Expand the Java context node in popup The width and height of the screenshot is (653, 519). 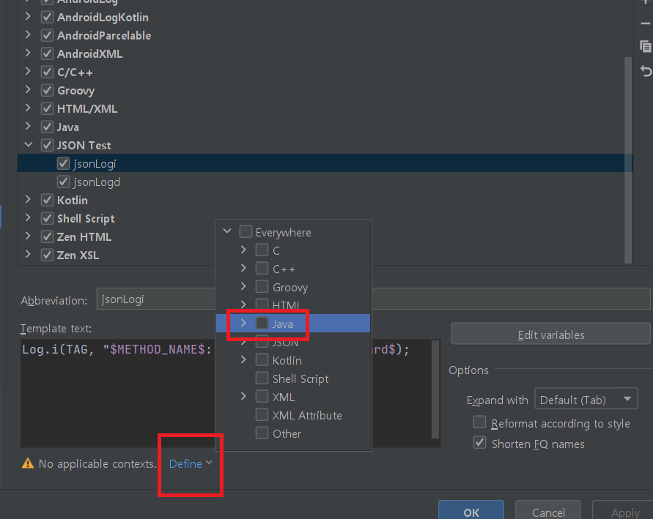tap(243, 323)
